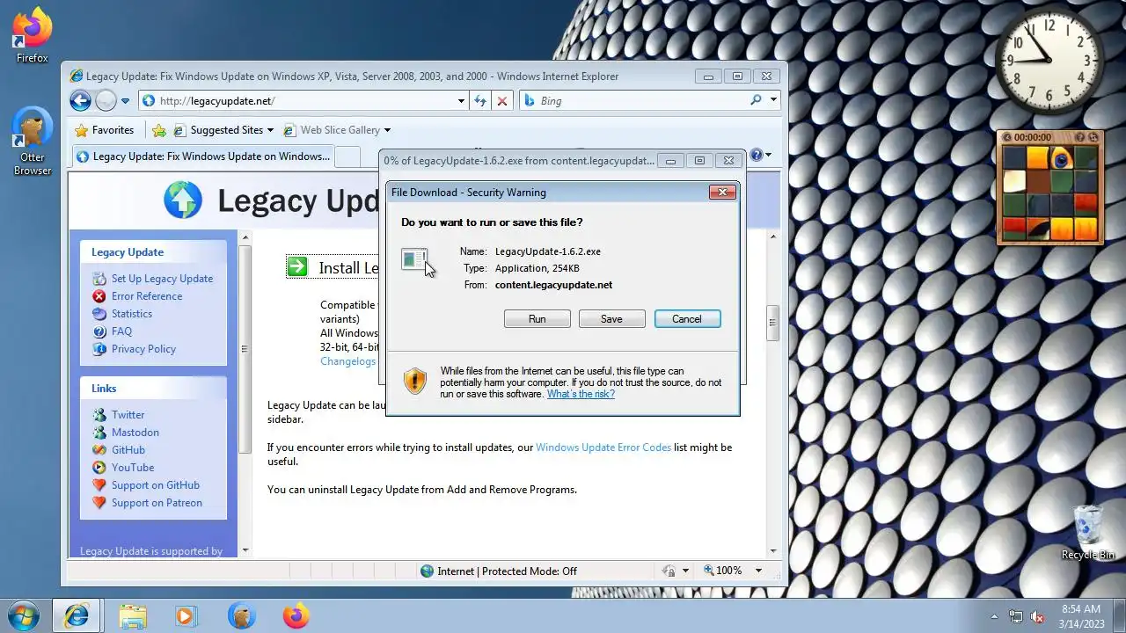Click the Refresh page icon

click(479, 101)
